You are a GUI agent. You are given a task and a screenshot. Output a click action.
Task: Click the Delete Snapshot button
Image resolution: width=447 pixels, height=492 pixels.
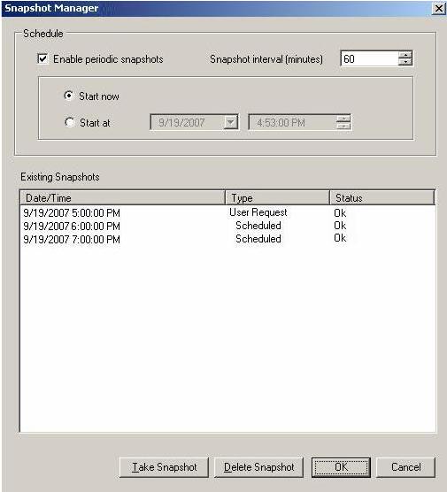(x=259, y=467)
